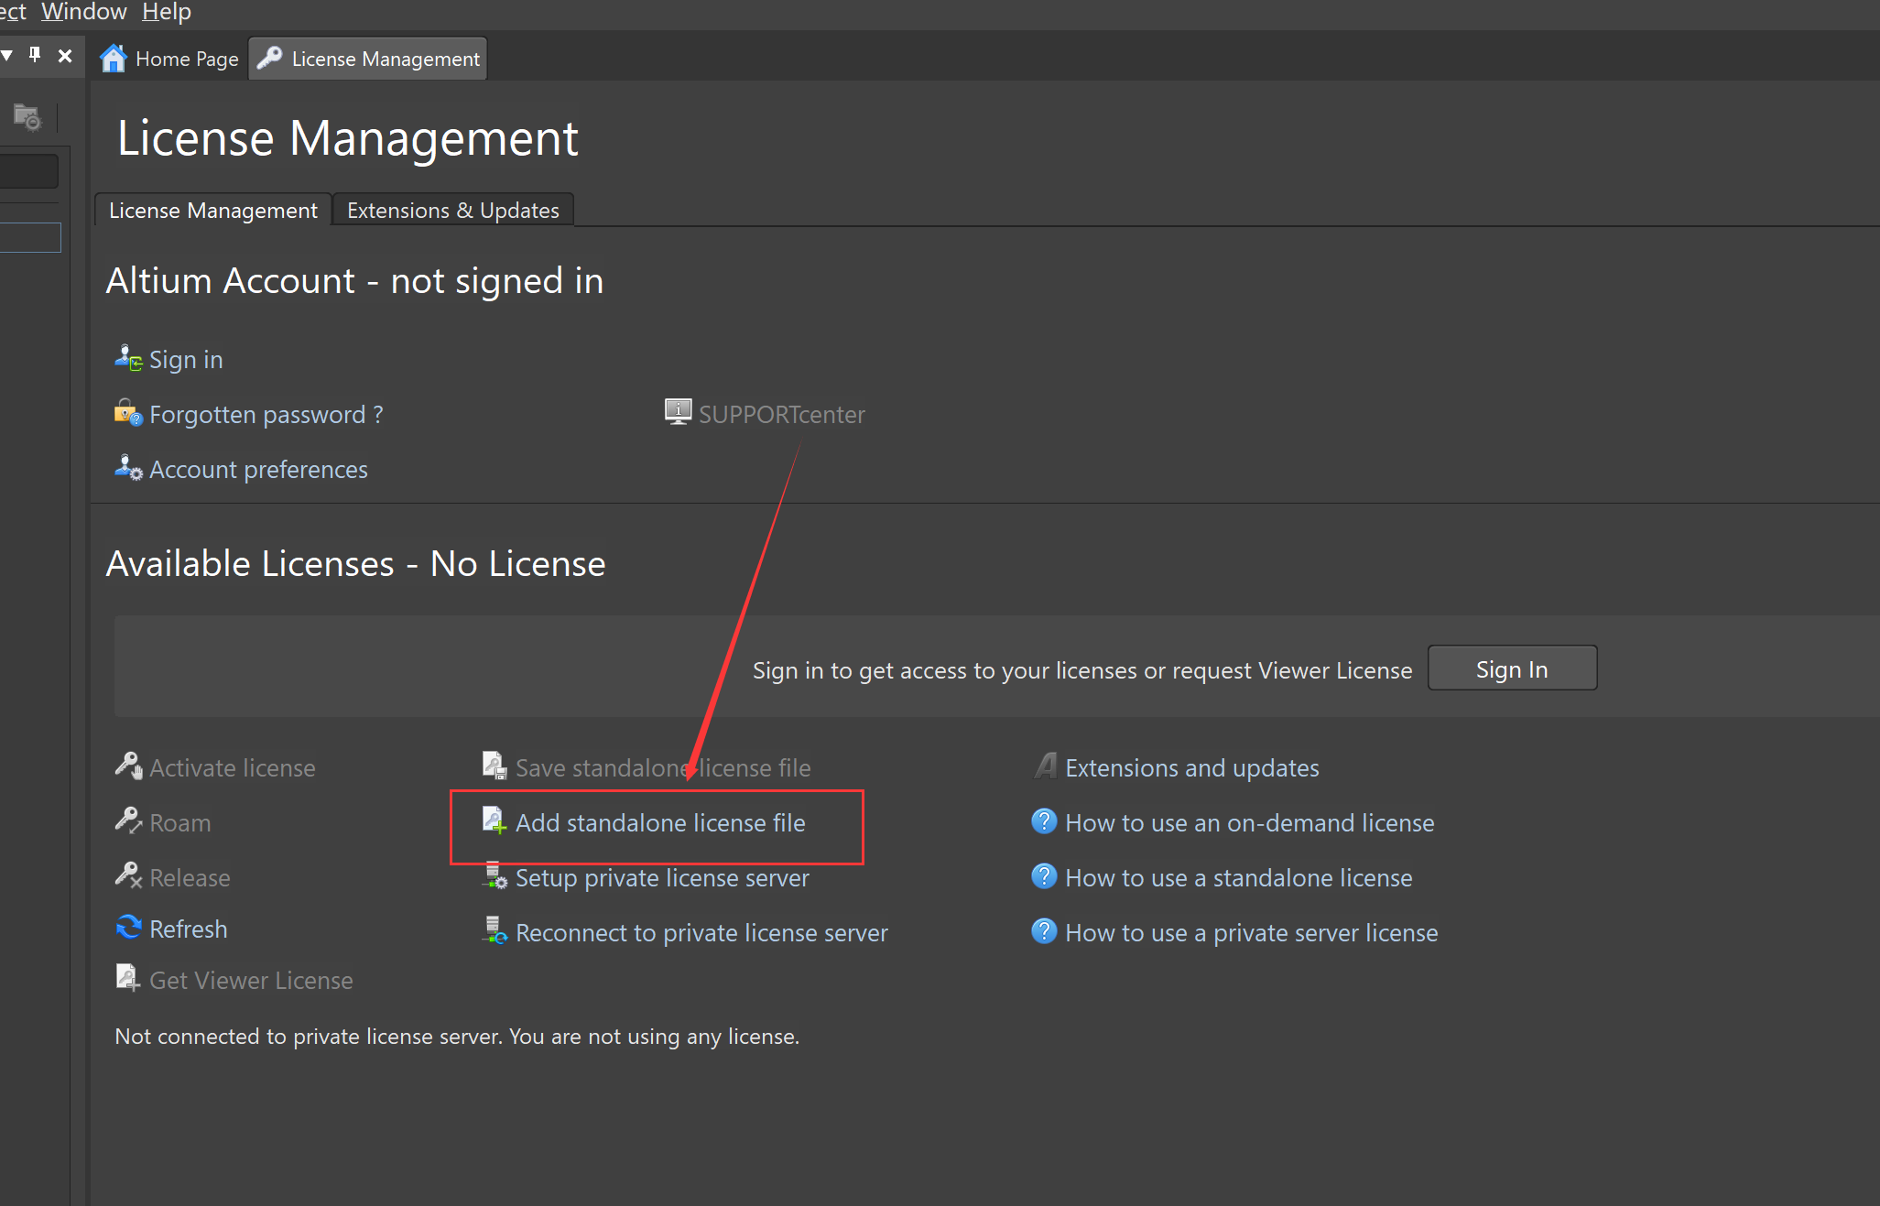Click the Refresh arrows icon

(128, 928)
